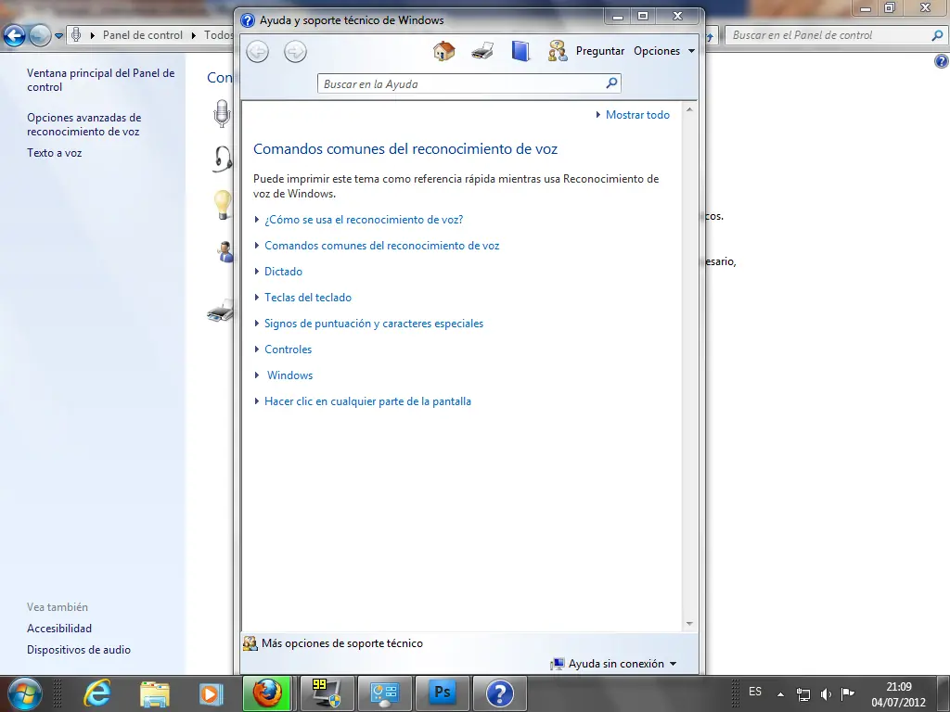This screenshot has height=712, width=950.
Task: Click Mostrar todo to expand all
Action: click(633, 115)
